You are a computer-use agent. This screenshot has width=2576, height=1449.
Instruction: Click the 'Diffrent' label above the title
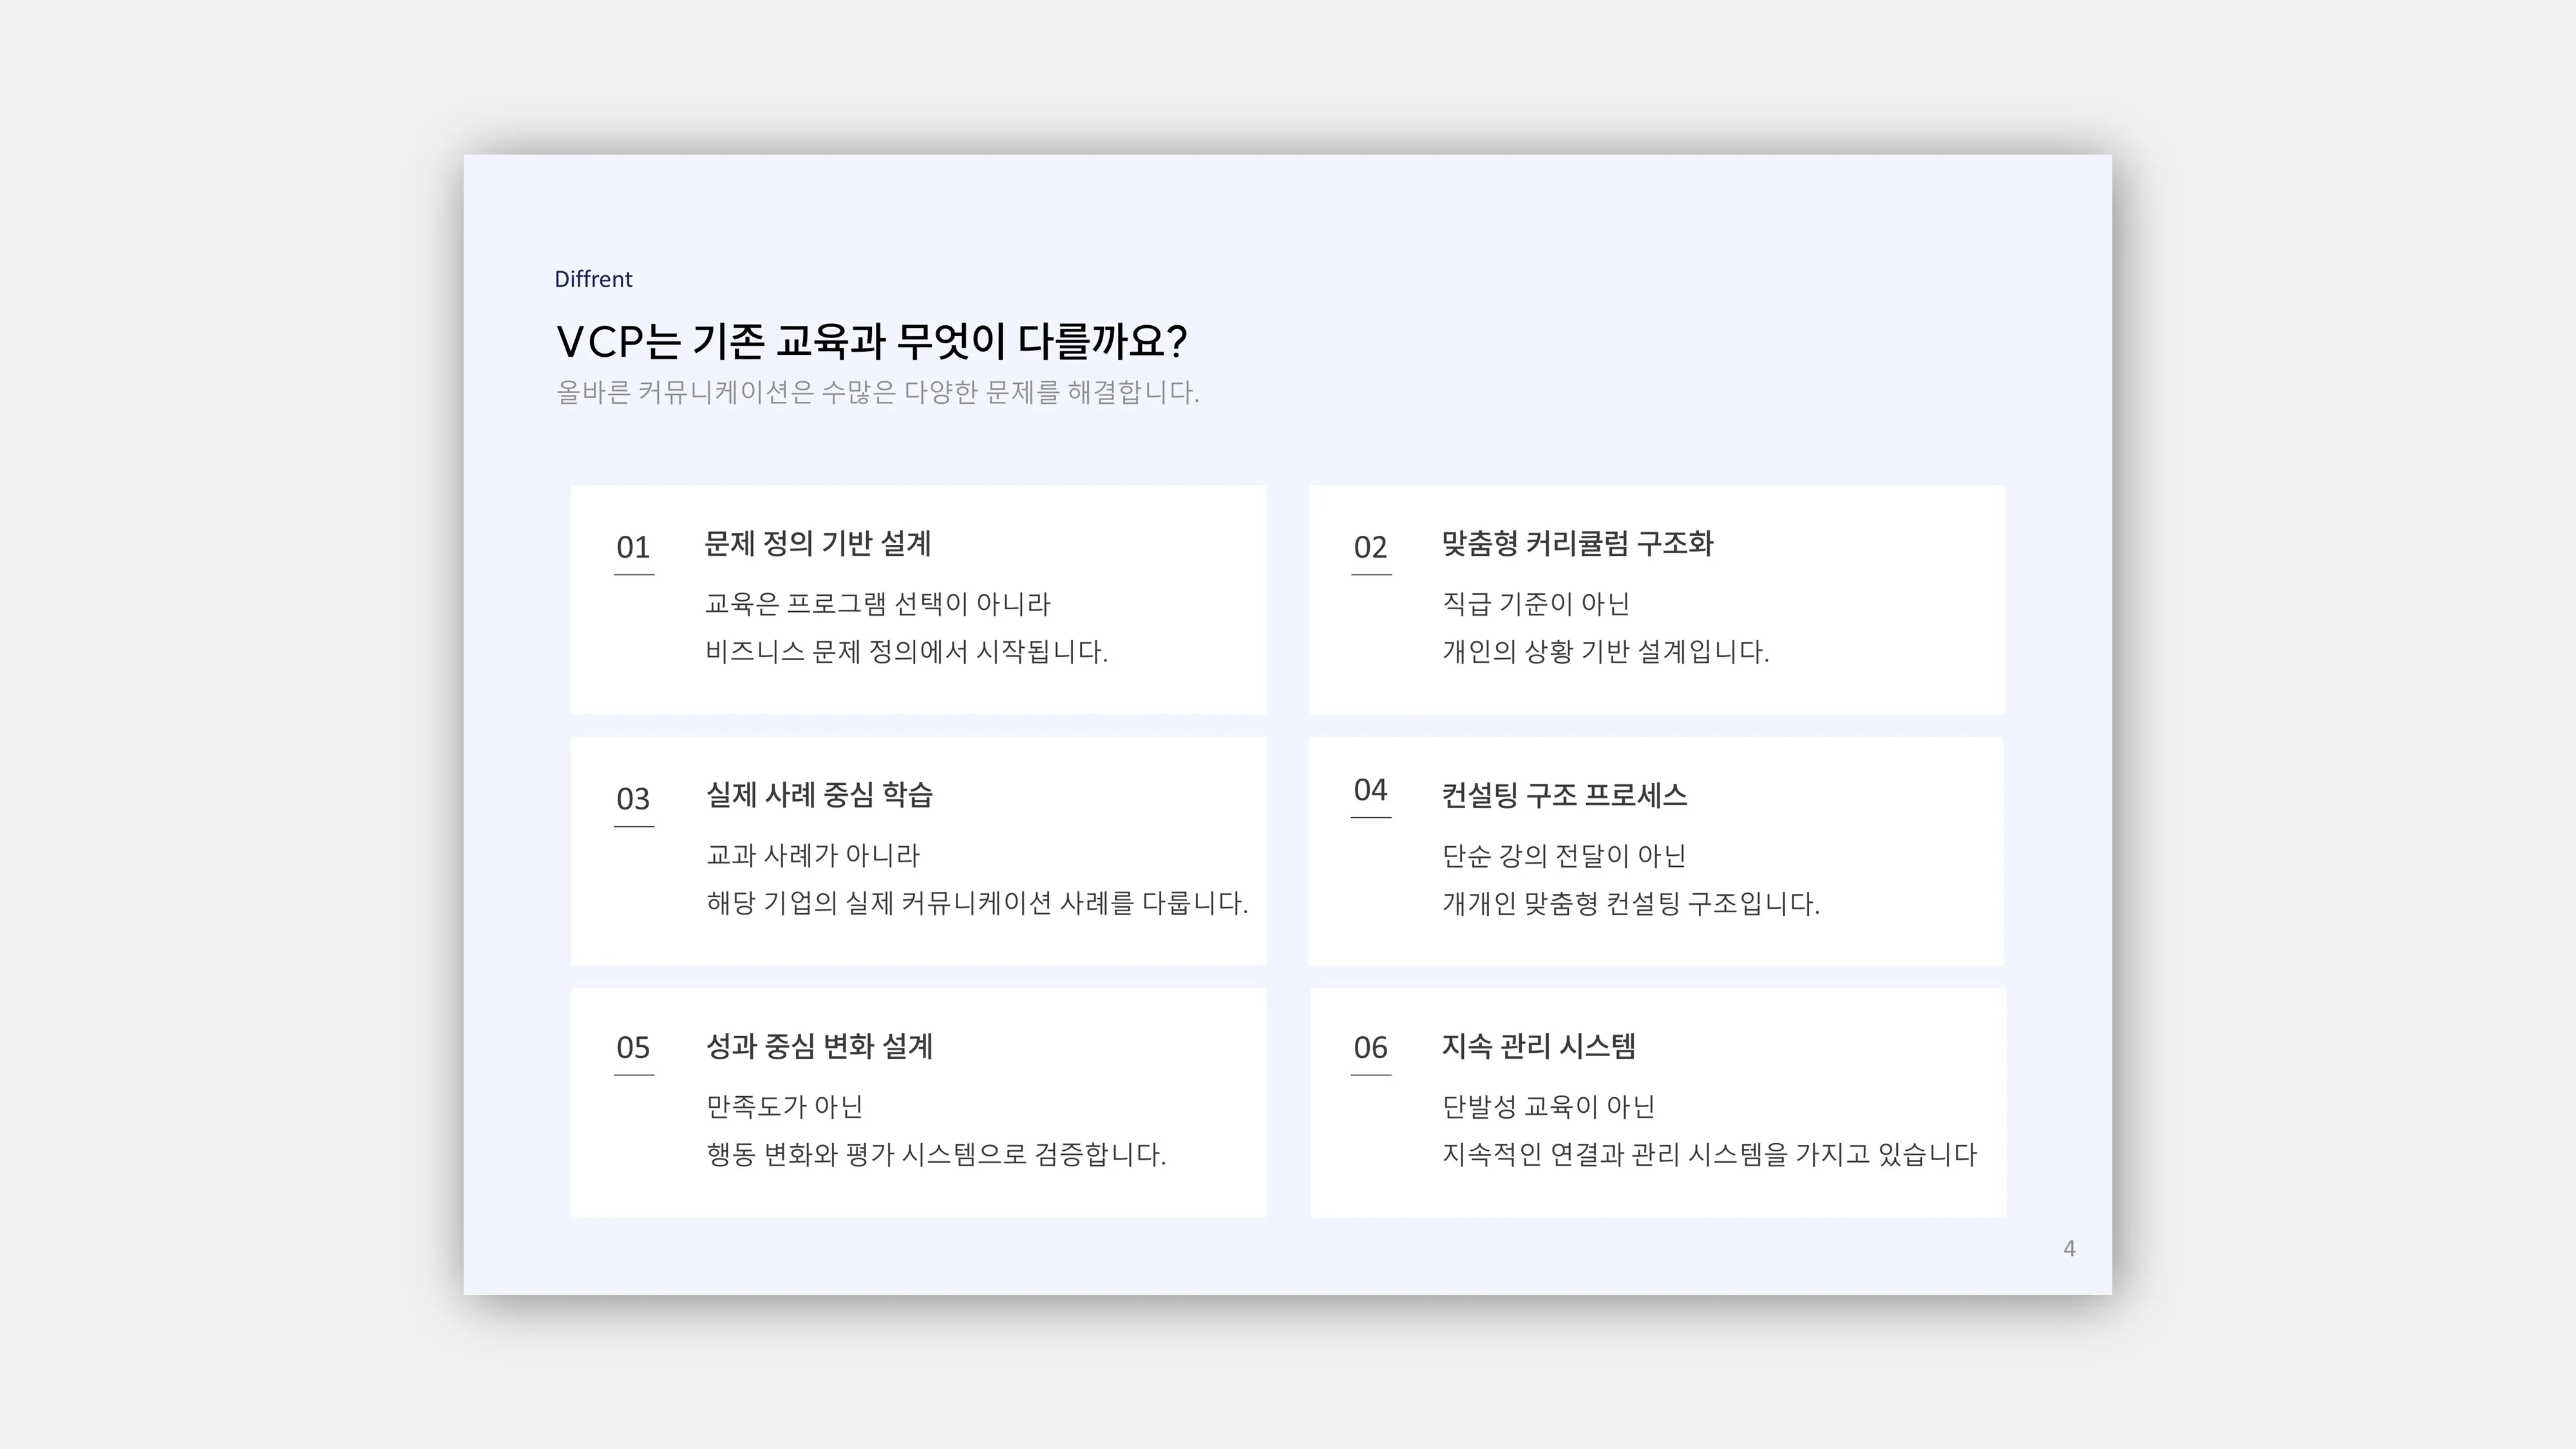coord(593,279)
